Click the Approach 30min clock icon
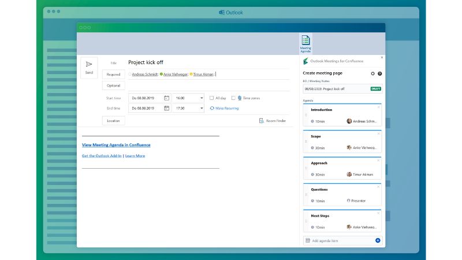Image resolution: width=462 pixels, height=260 pixels. (312, 174)
